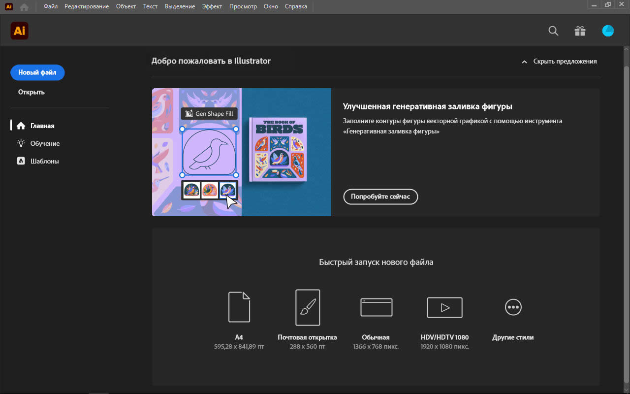
Task: Open search with the magnifier icon
Action: (553, 31)
